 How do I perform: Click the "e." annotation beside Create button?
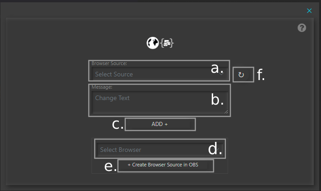(111, 166)
